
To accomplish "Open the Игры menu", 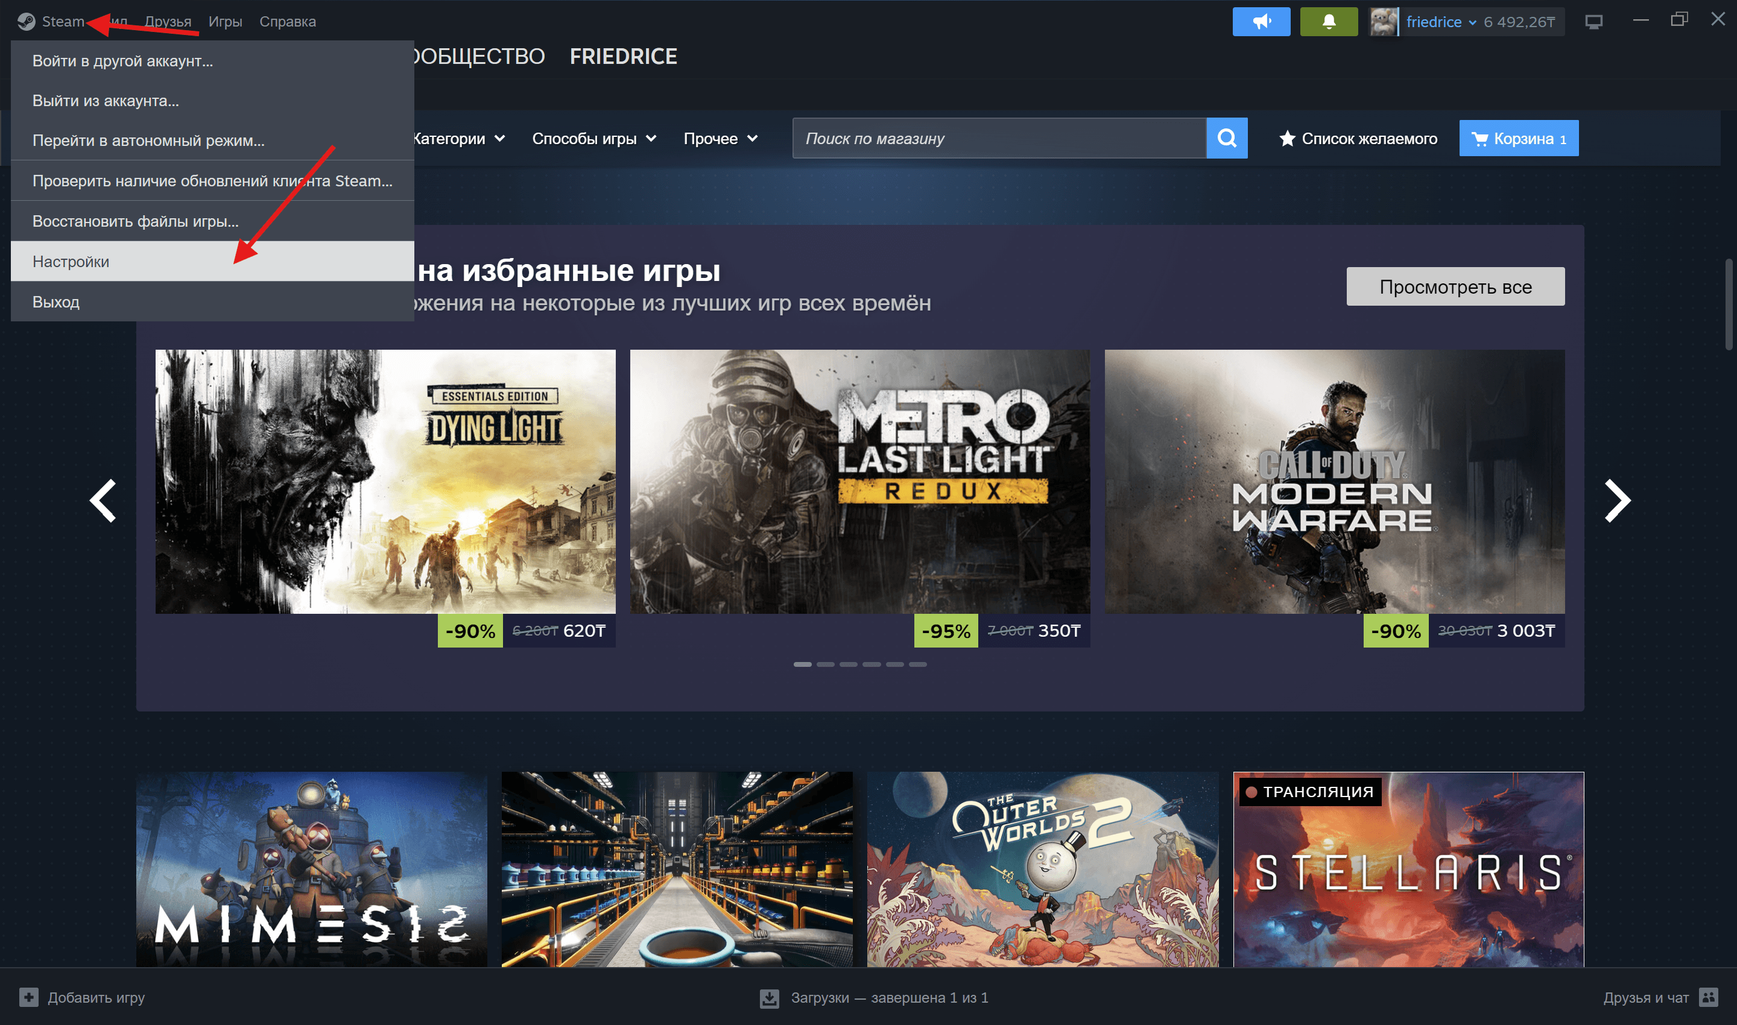I will pyautogui.click(x=225, y=22).
